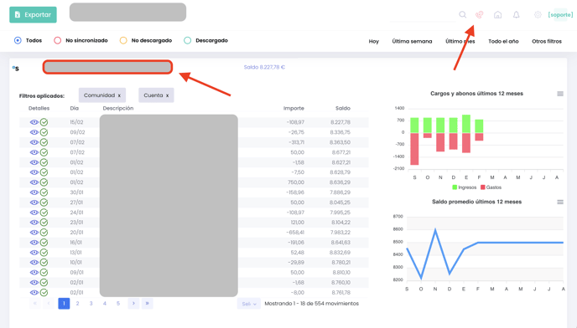Open the search magnifier icon
Screen dimensions: 577x328
pos(463,15)
